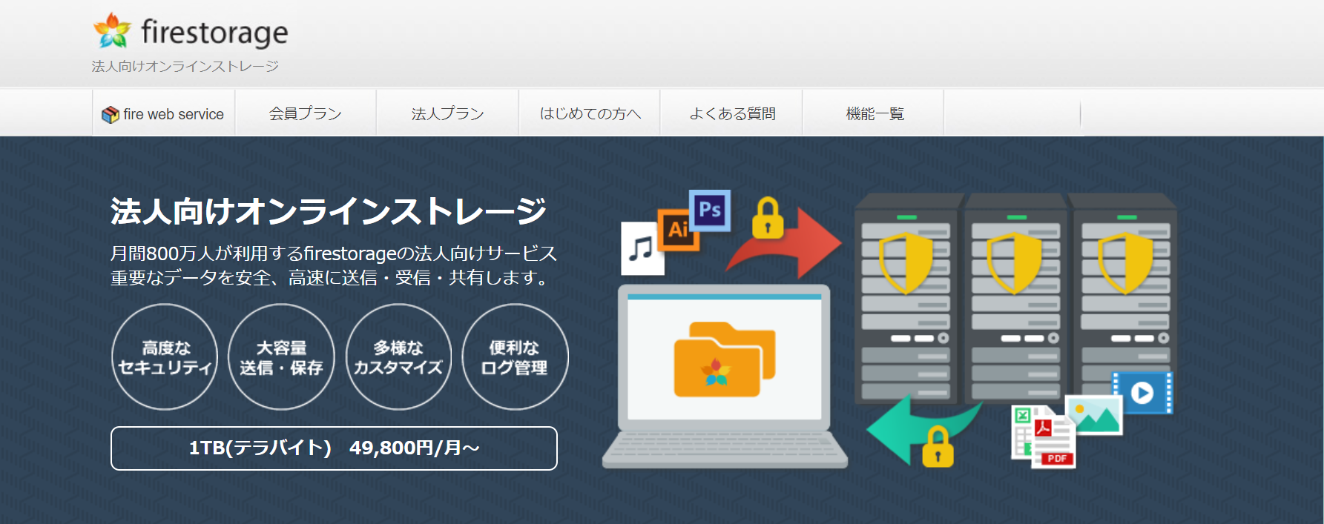Click the 1TB 49,800円/月〜 pricing button
This screenshot has width=1324, height=524.
click(334, 448)
